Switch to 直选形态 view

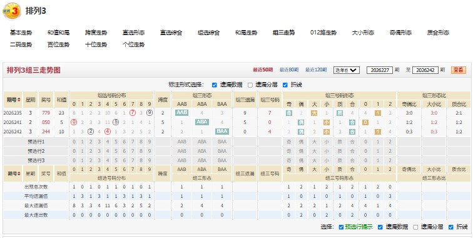point(133,33)
